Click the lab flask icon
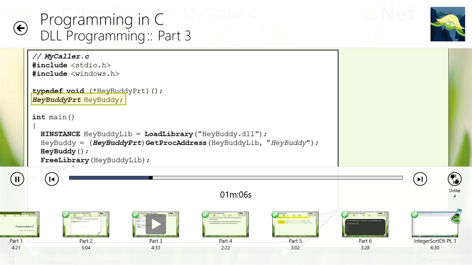This screenshot has height=265, width=472. tap(456, 216)
